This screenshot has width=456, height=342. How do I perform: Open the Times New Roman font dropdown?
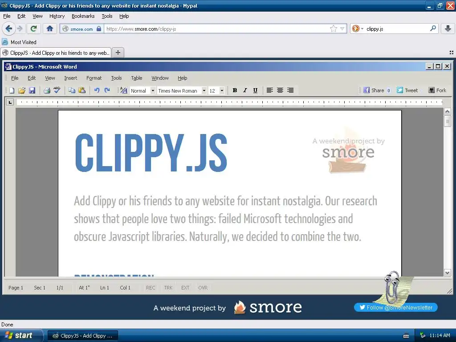[x=204, y=91]
